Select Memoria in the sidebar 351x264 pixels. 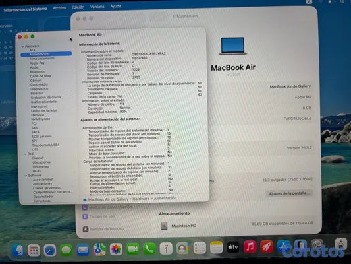tap(38, 115)
